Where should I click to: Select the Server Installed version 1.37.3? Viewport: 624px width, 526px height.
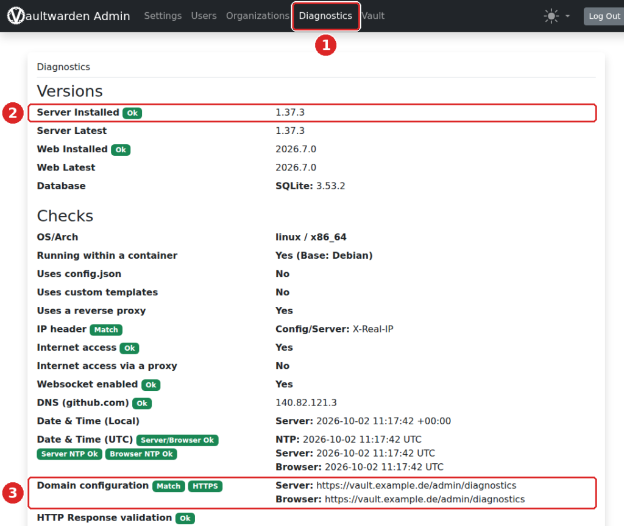290,113
